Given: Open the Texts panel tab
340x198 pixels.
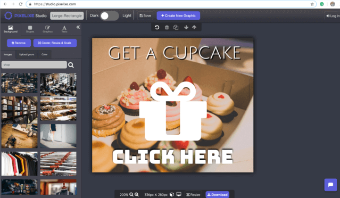Looking at the screenshot, I should [64, 29].
